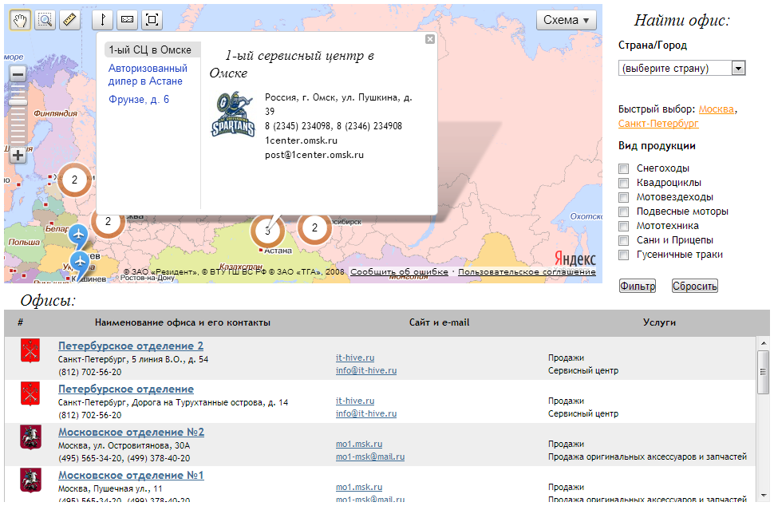Enable the Снегоходы checkbox
The width and height of the screenshot is (774, 506).
(624, 169)
